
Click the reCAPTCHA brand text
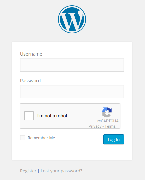click(108, 121)
